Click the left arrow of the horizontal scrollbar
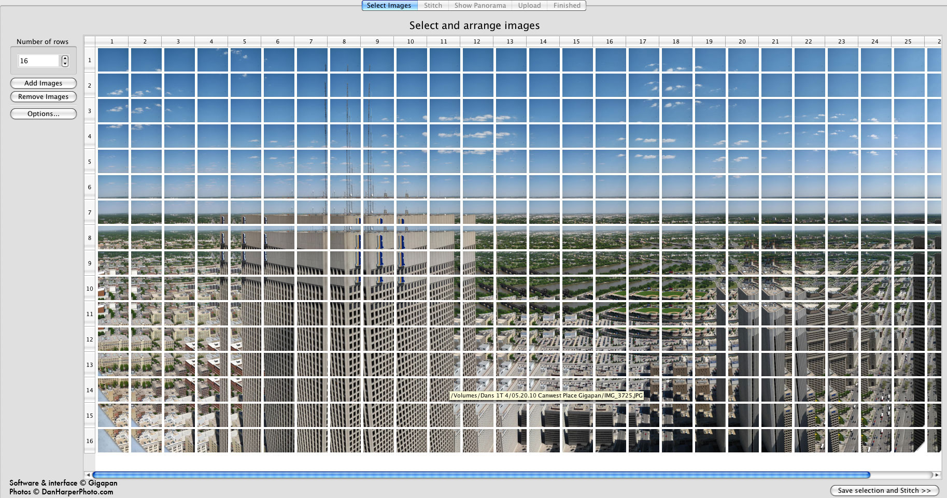Screen dimensions: 947x498 88,475
